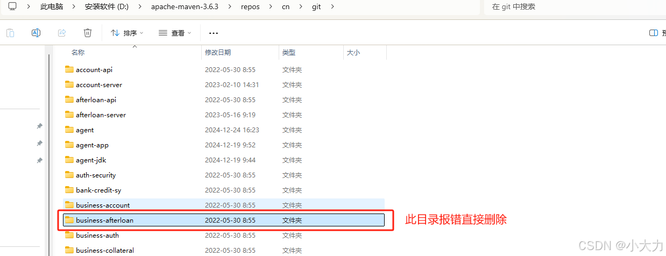Click the computer monitor icon in address bar
The width and height of the screenshot is (666, 256).
click(x=12, y=6)
